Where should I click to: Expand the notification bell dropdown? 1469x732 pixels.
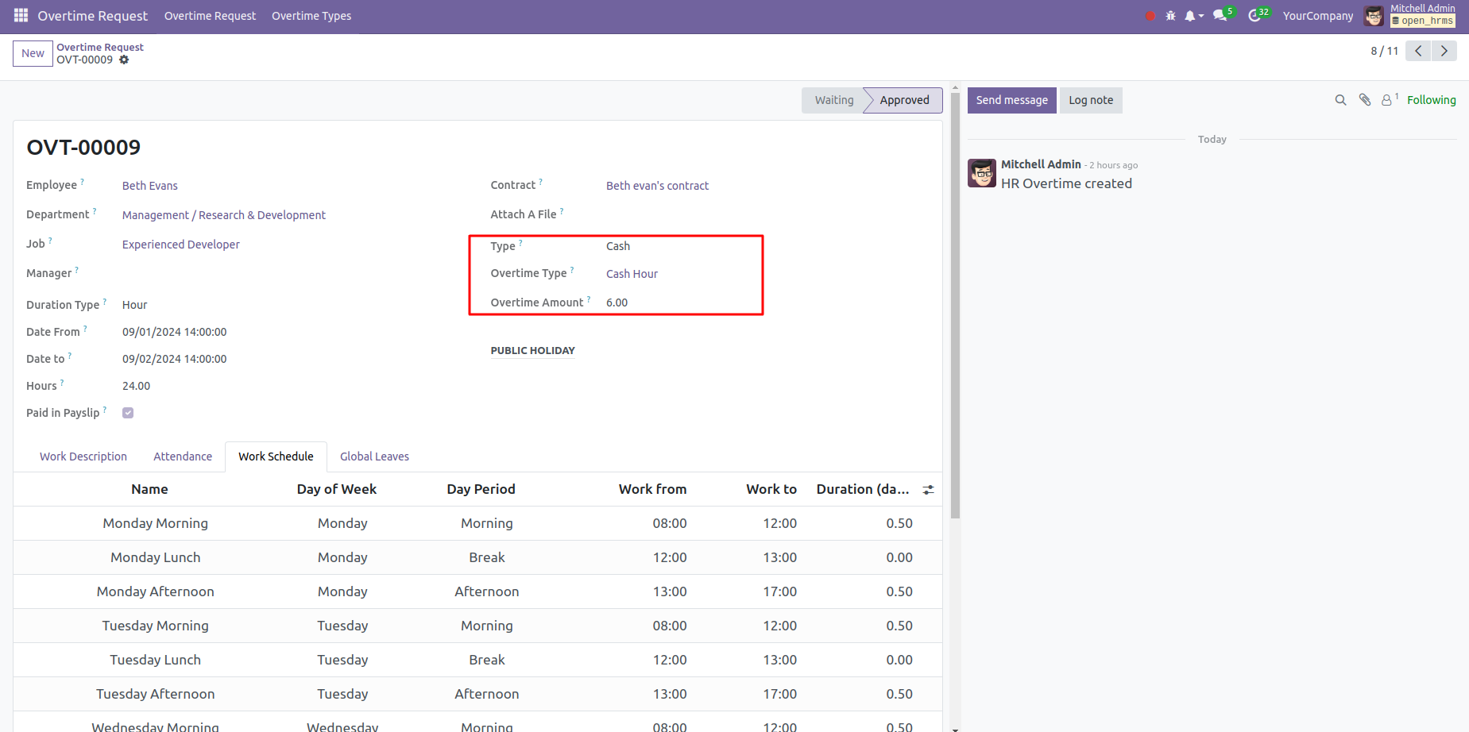pos(1193,16)
